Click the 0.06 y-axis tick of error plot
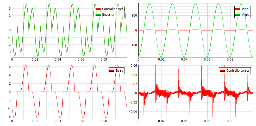Viewport: 256px width, 126px height. [133, 65]
